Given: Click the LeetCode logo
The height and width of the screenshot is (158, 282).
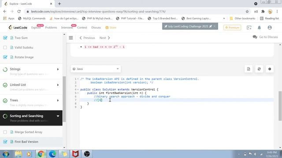Looking at the screenshot, I should point(18,27).
